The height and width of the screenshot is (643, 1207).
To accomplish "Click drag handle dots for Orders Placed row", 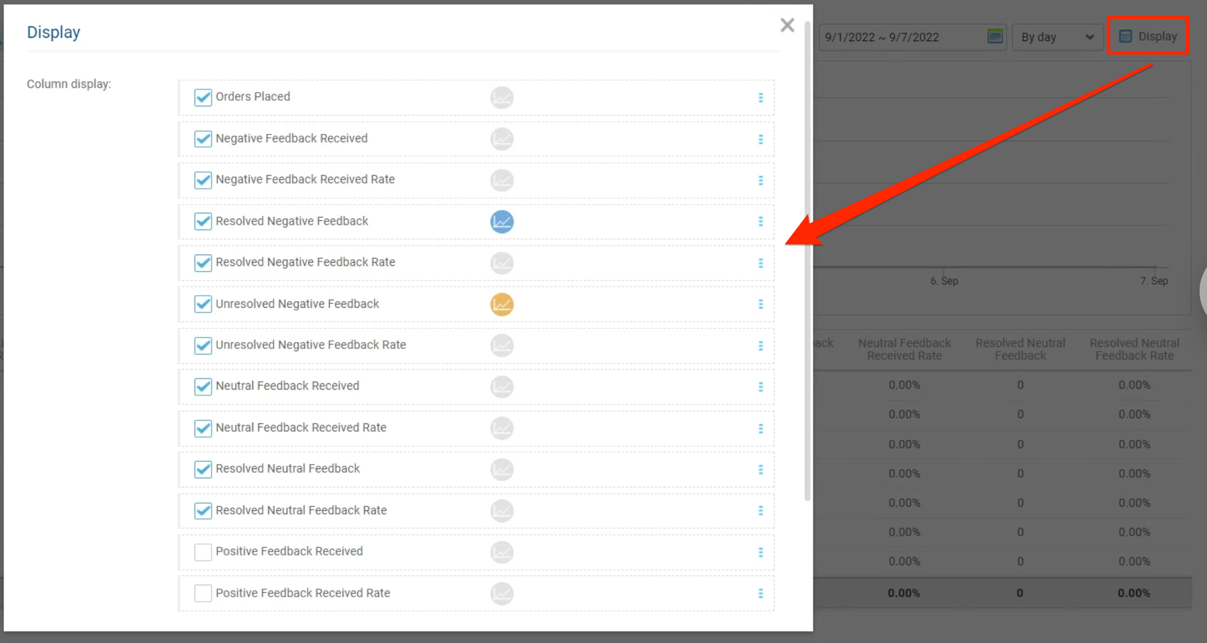I will pyautogui.click(x=760, y=98).
